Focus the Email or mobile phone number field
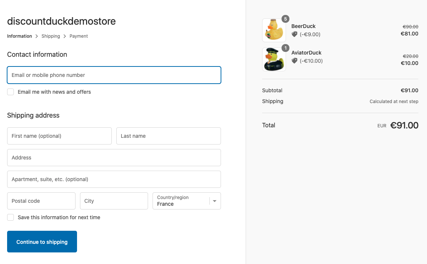Viewport: 427px width, 264px height. tap(114, 75)
